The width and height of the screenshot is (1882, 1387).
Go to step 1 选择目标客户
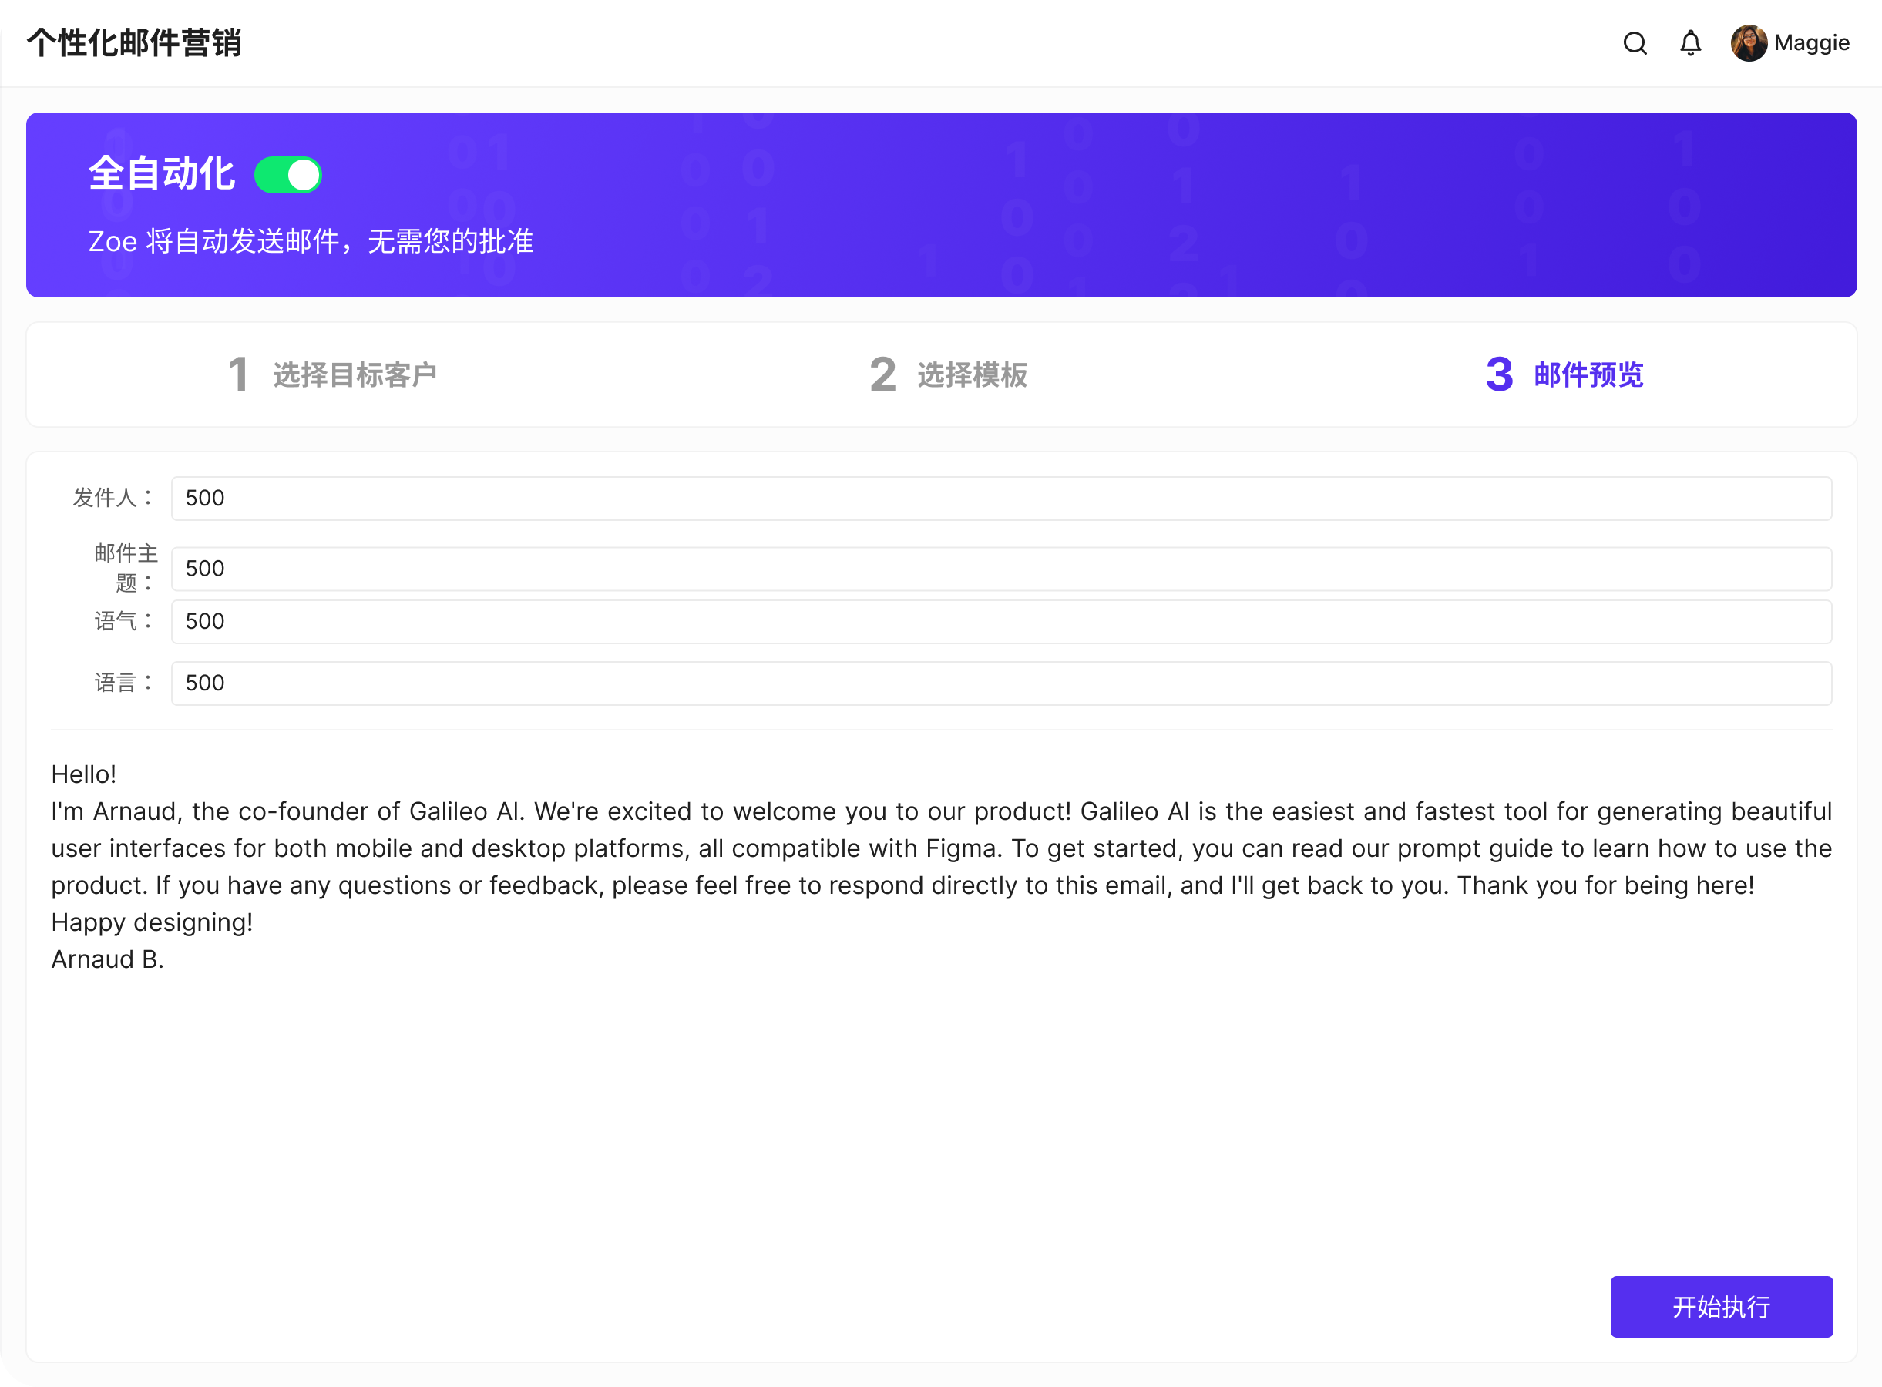(x=333, y=374)
